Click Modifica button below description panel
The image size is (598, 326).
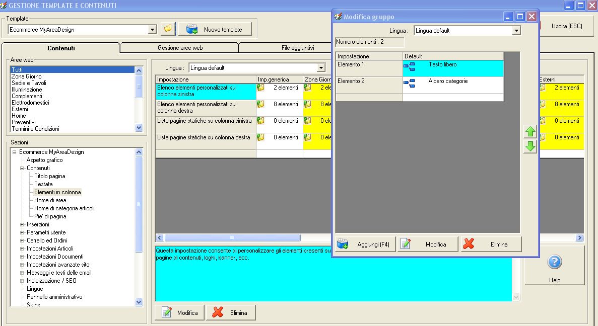(180, 313)
